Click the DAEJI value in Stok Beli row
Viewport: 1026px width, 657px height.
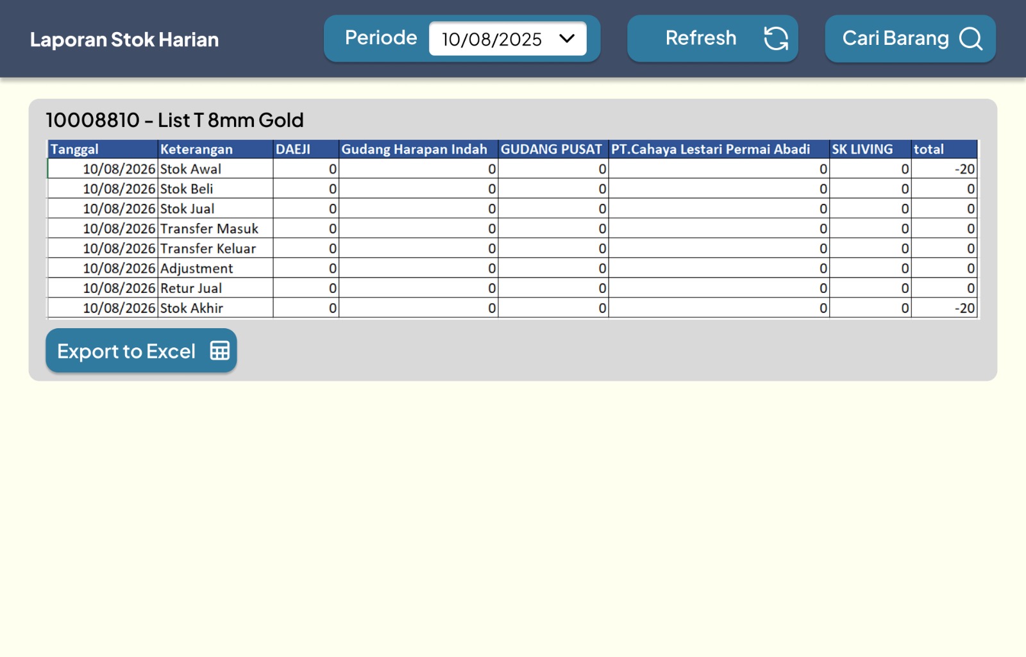[x=306, y=189]
